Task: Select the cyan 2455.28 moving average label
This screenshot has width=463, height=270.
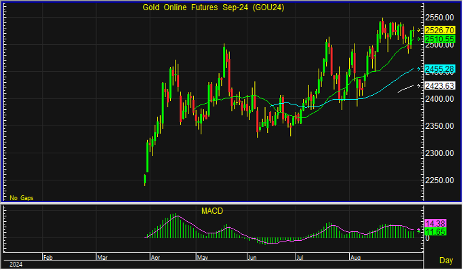Action: click(x=439, y=69)
